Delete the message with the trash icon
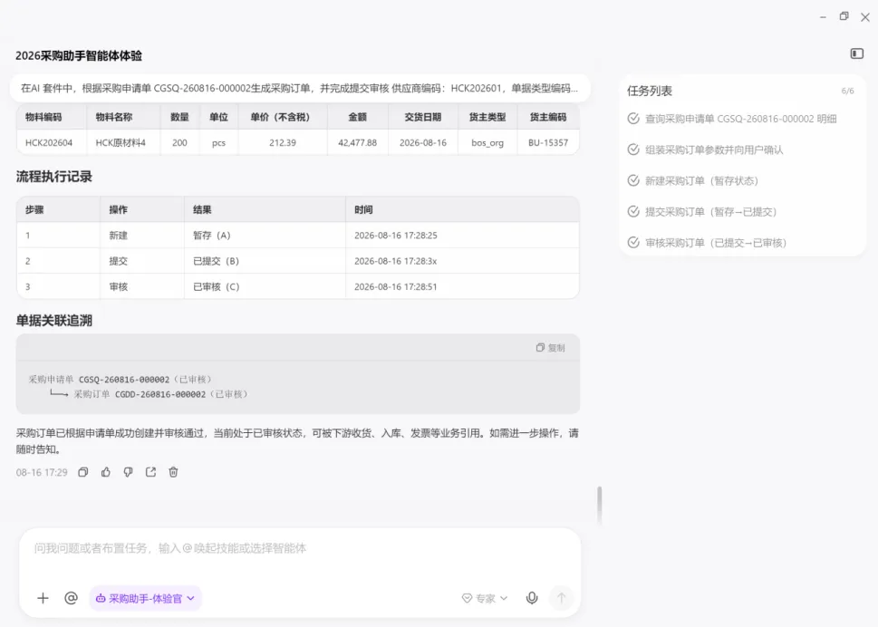 tap(174, 472)
